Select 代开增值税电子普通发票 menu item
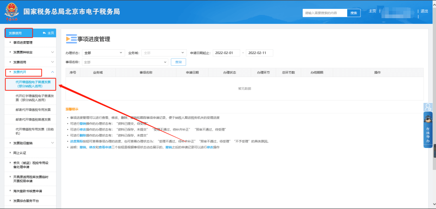The width and height of the screenshot is (436, 209). tap(33, 84)
